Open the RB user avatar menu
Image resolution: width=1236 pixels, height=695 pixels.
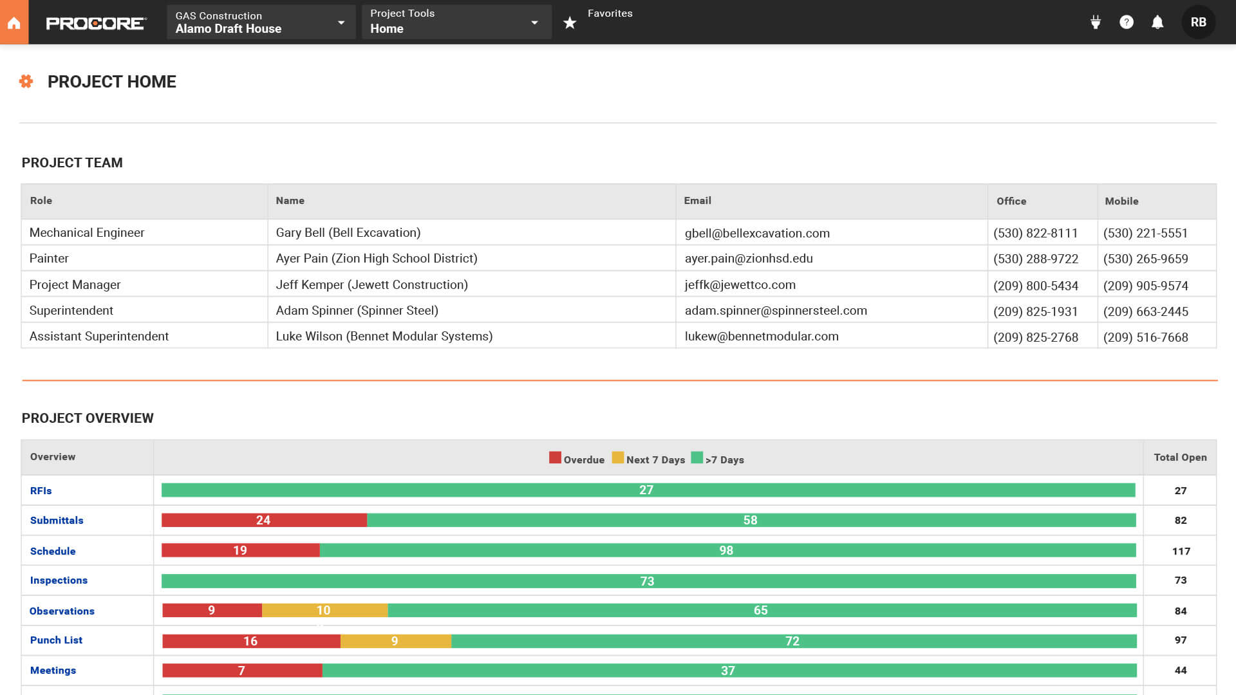point(1199,22)
